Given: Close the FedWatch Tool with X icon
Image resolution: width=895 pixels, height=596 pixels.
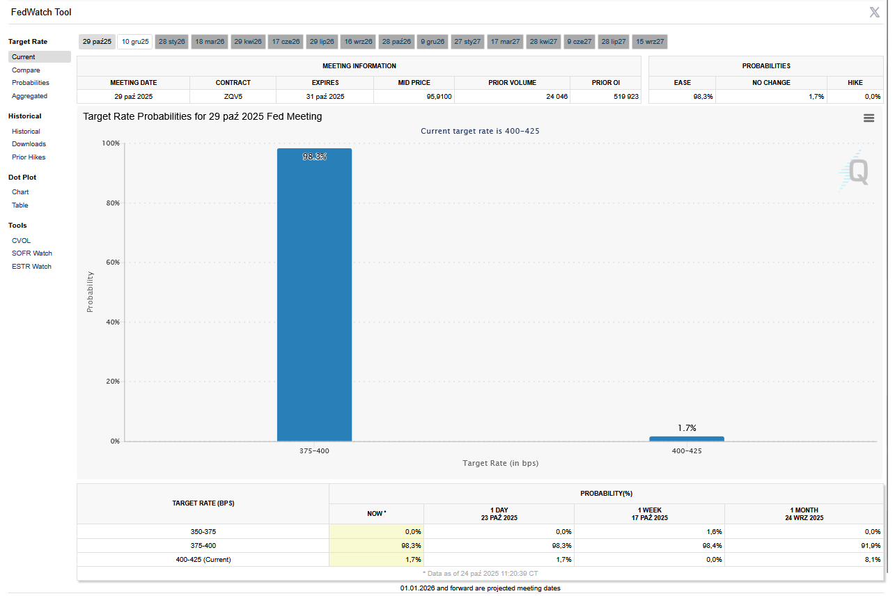Looking at the screenshot, I should click(874, 12).
